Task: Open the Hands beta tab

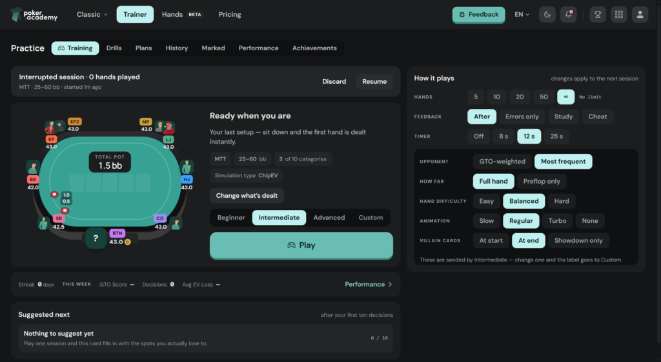Action: 182,14
